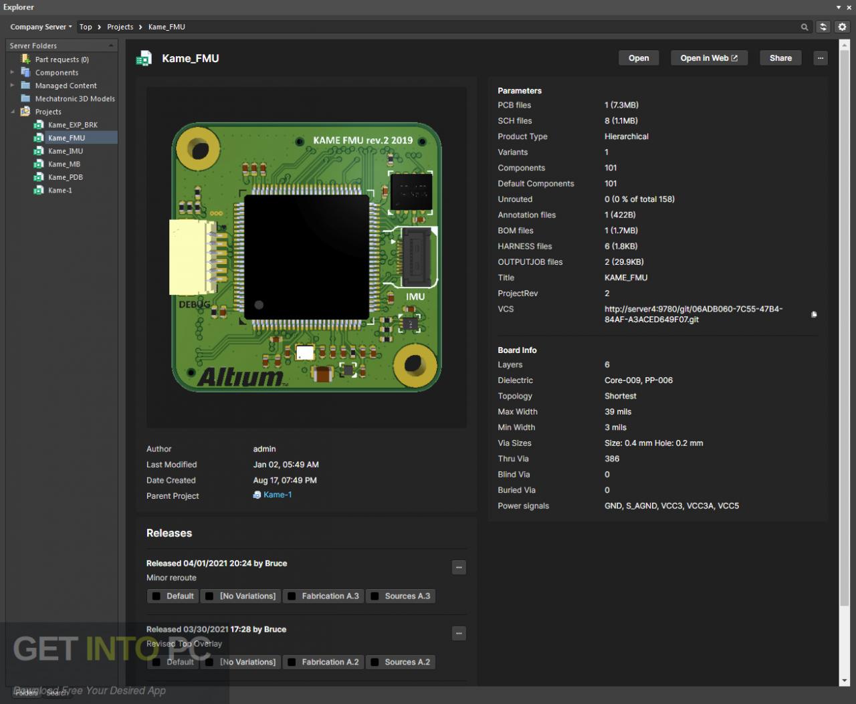This screenshot has height=704, width=856.
Task: Collapse the Projects folder tree arrow
Action: (12, 112)
